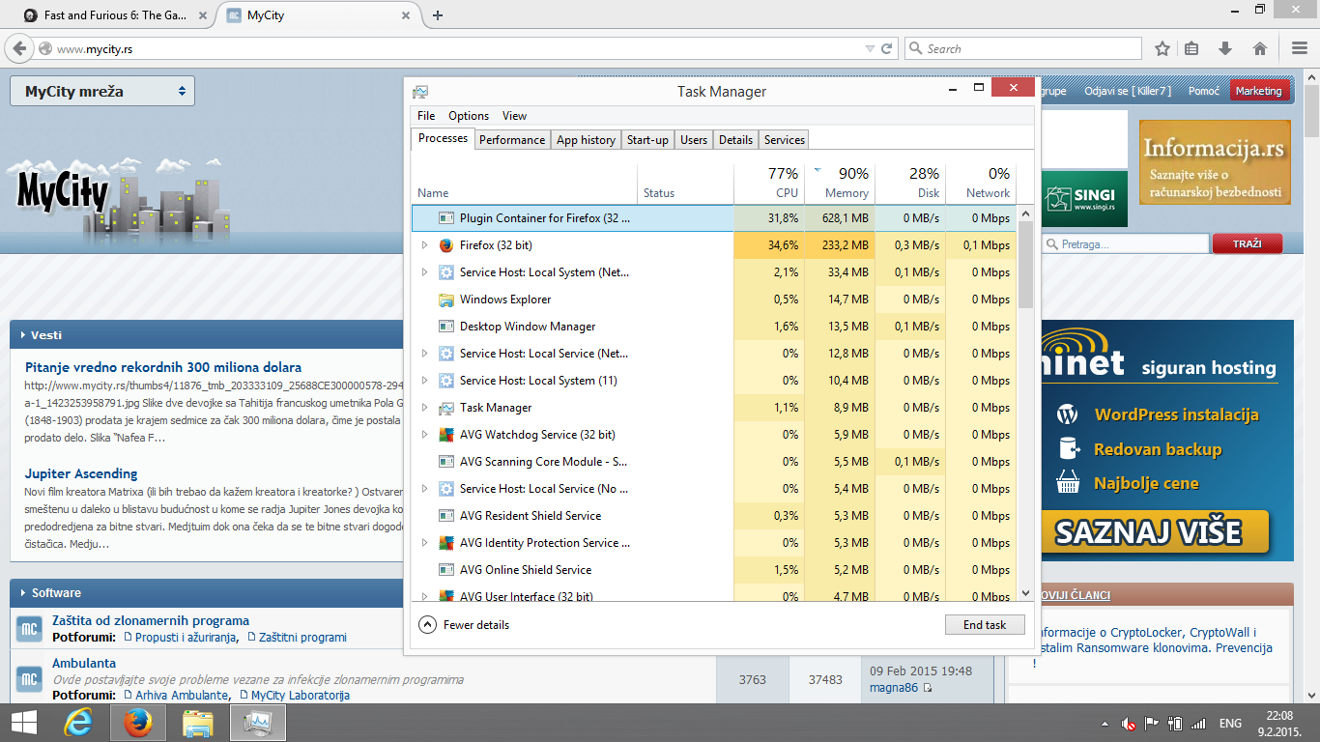The image size is (1320, 742).
Task: Click Firefox bookmark star icon
Action: pyautogui.click(x=1162, y=48)
